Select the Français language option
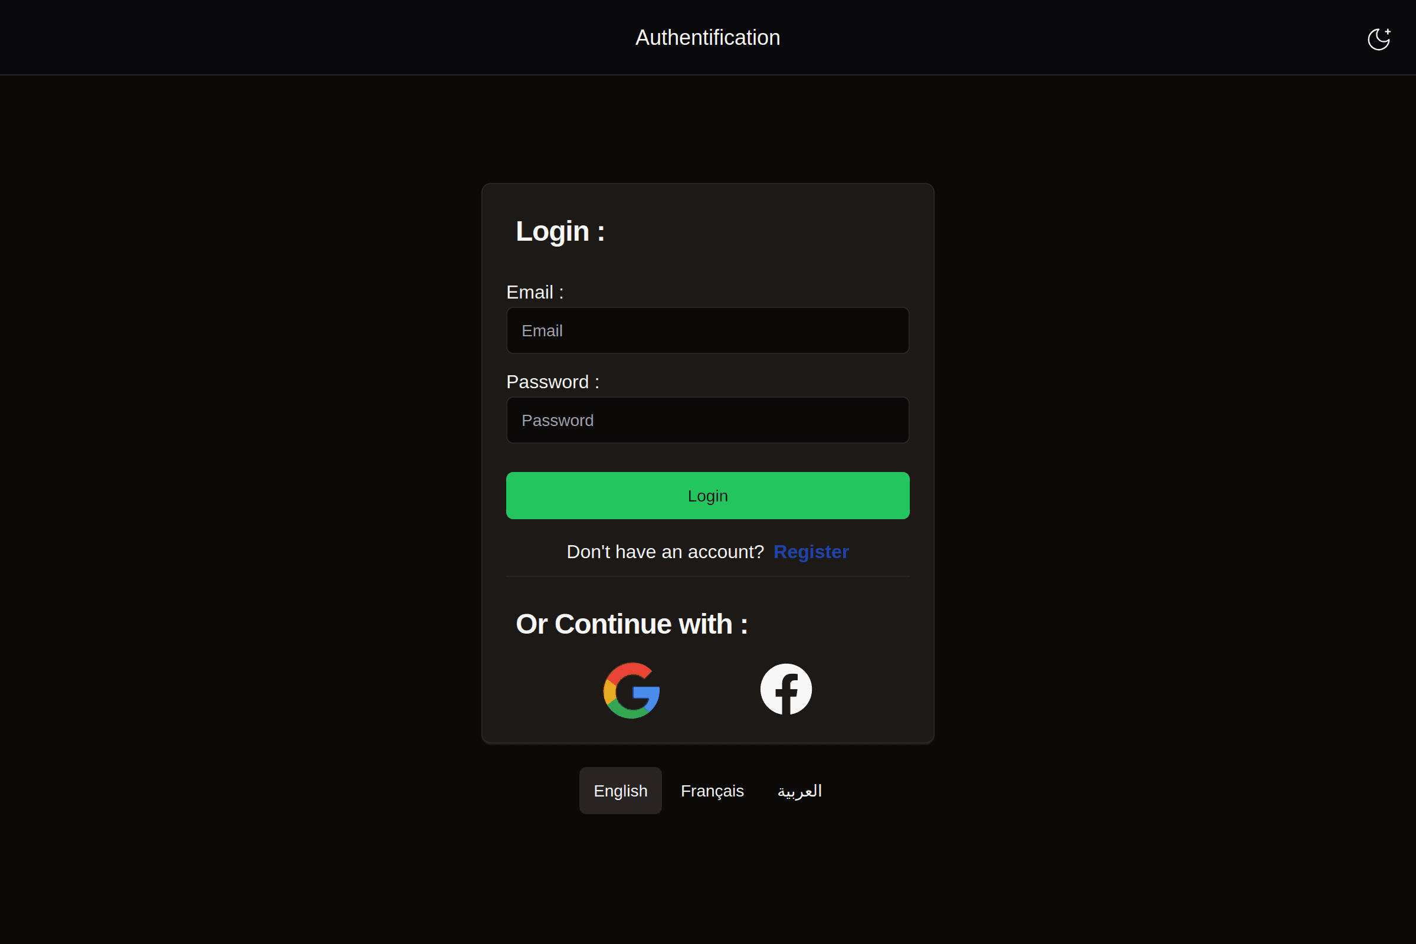This screenshot has width=1416, height=944. [x=712, y=791]
